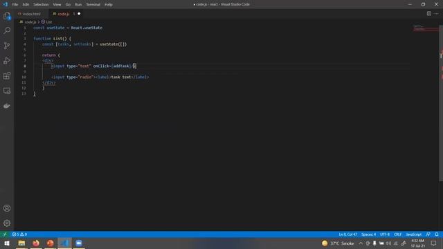Open the Go menu
The height and width of the screenshot is (249, 443).
pos(68,5)
